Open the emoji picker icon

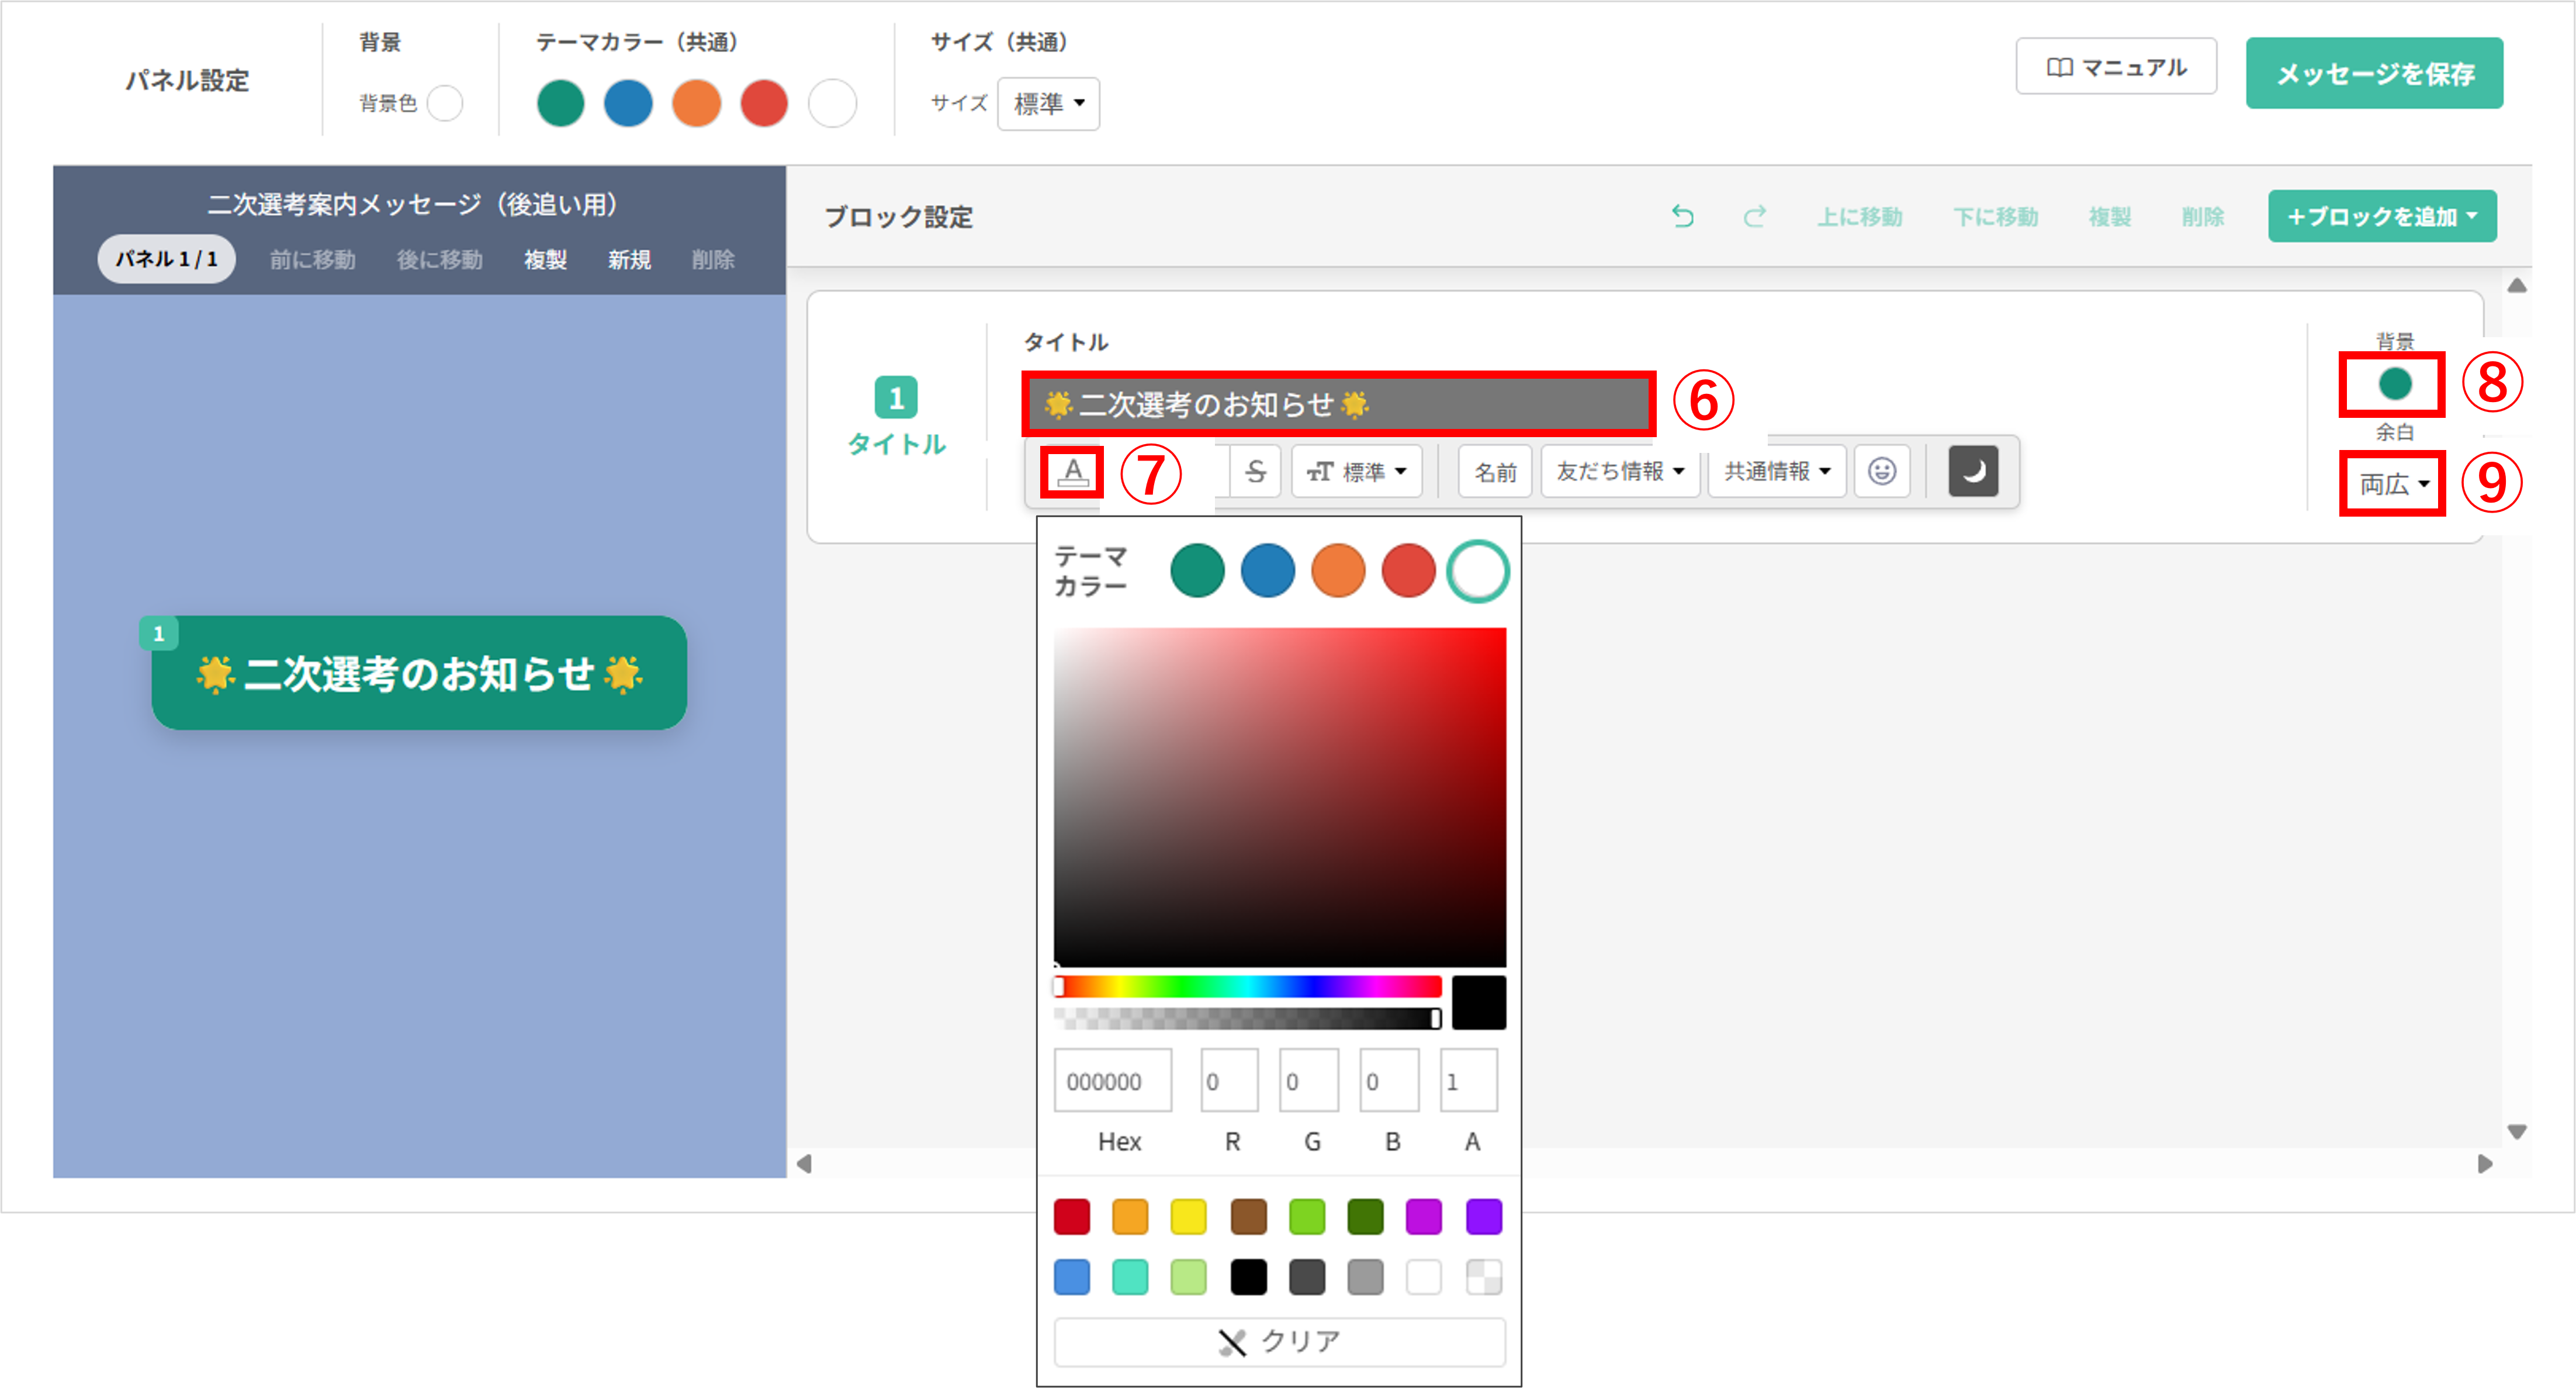click(1881, 472)
